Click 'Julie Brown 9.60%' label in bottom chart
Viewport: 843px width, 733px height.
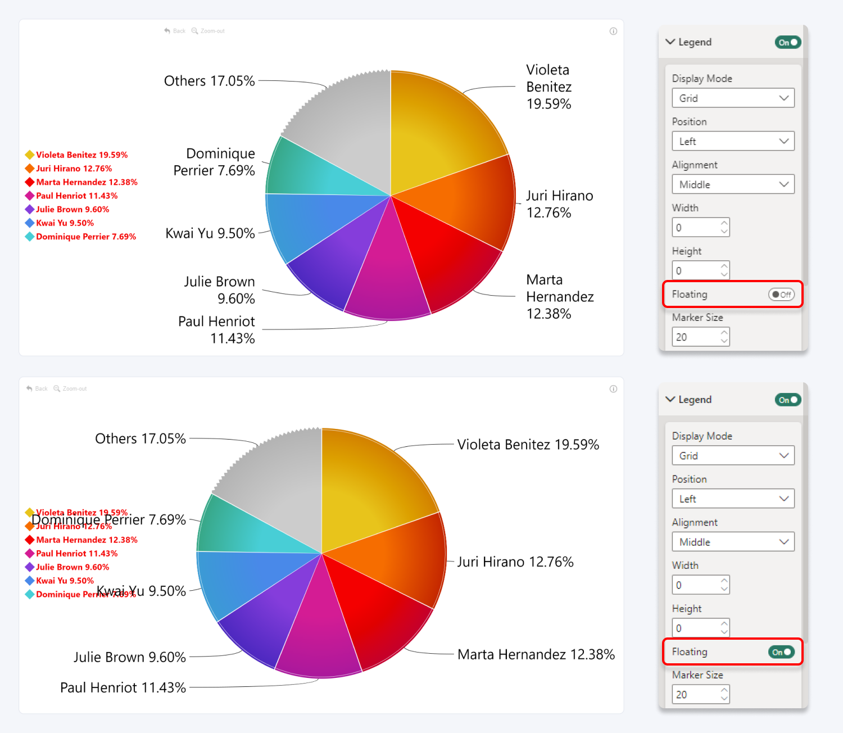(130, 657)
